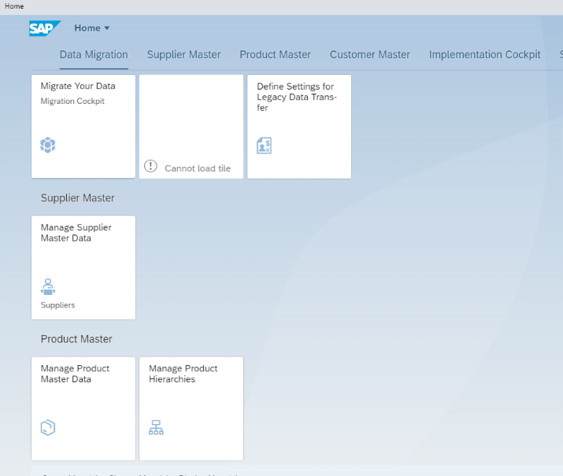Click the hierarchy icon in Manage Product Hierarchies
This screenshot has width=563, height=476.
pyautogui.click(x=156, y=427)
